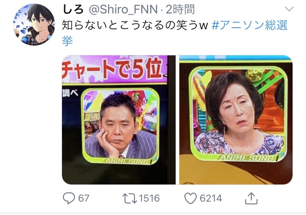This screenshot has height=215, width=306.
Task: View the 67 replies count
Action: [x=84, y=198]
